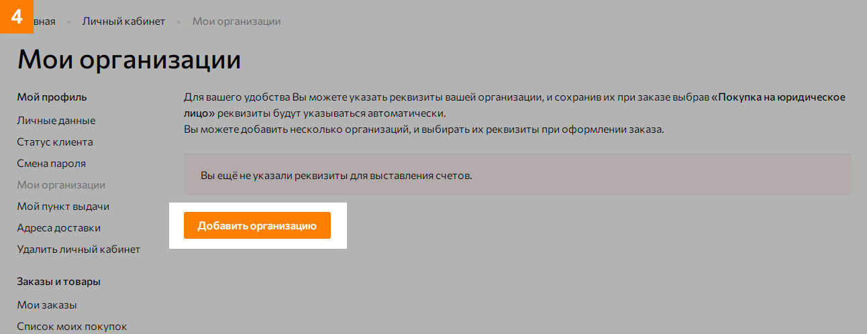
Task: Choose Удалить личный кабинет option
Action: [x=78, y=249]
